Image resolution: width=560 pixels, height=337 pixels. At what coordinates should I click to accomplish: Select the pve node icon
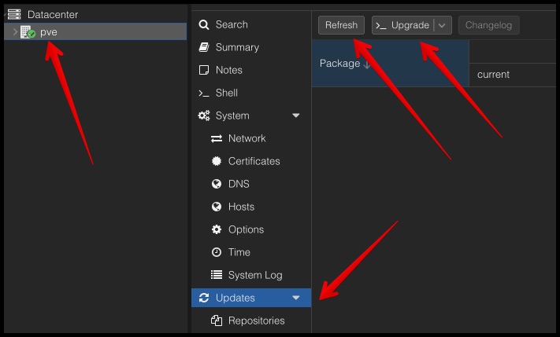[x=28, y=32]
